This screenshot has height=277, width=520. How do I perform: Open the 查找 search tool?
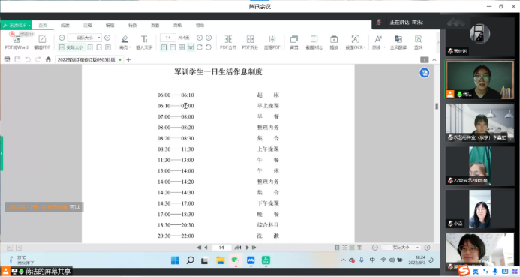418,42
